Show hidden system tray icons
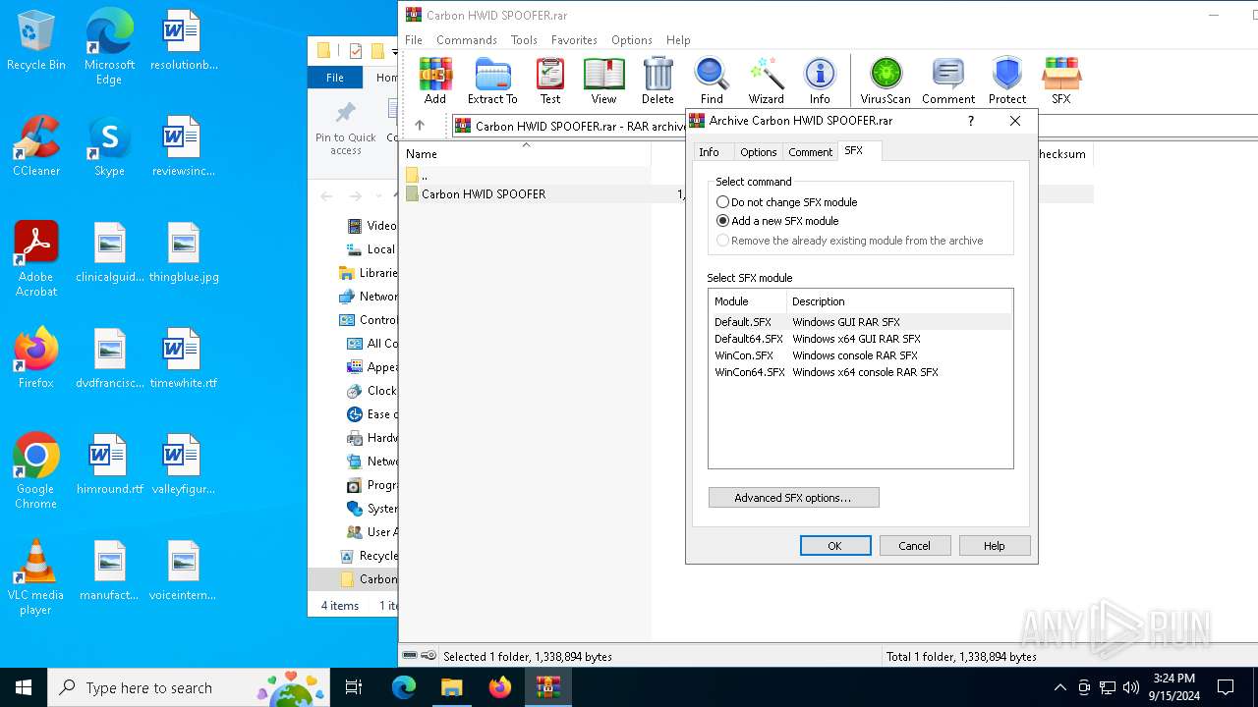This screenshot has width=1258, height=707. click(x=1059, y=687)
